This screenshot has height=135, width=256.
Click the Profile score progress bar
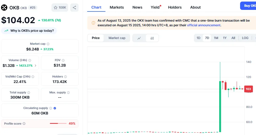pyautogui.click(x=58, y=124)
